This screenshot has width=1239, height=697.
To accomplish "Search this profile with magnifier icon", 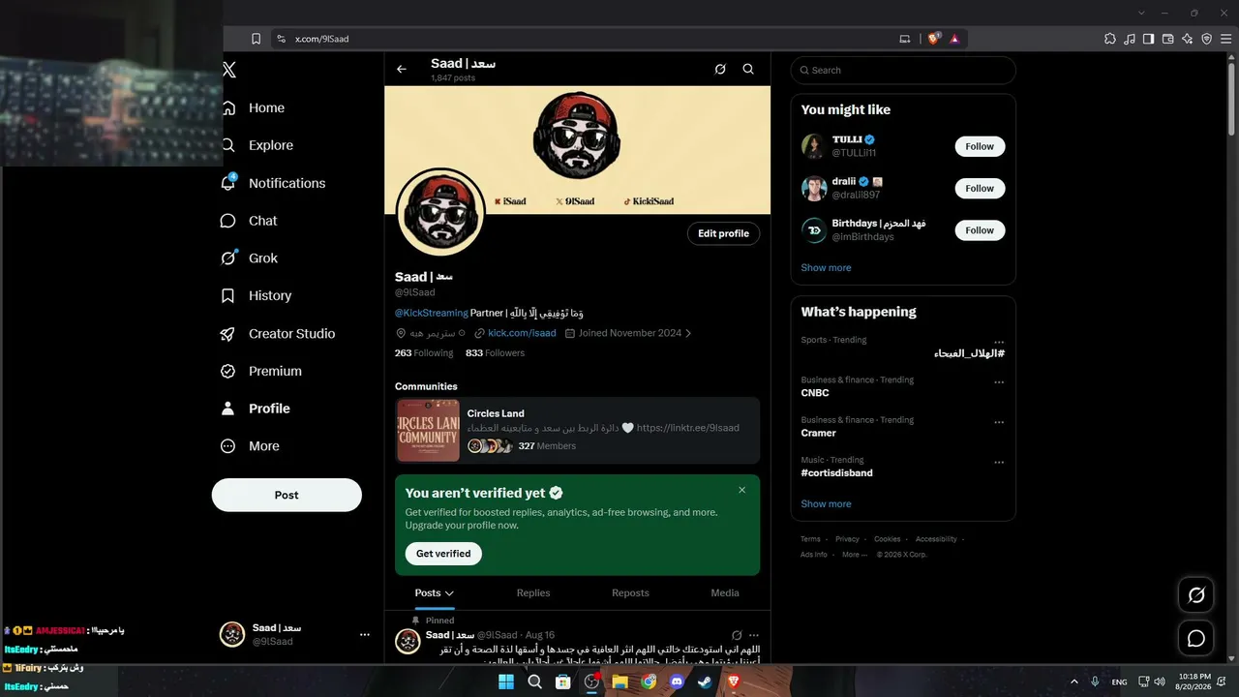I will pos(748,70).
